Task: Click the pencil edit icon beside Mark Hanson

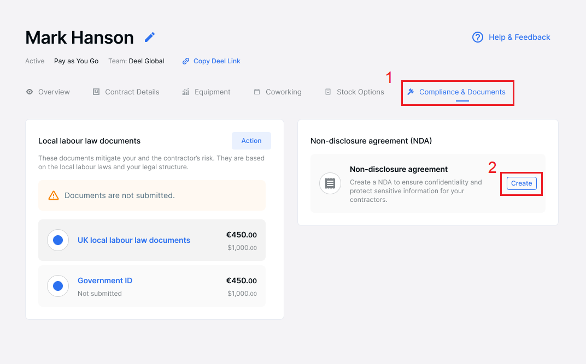Action: pyautogui.click(x=150, y=37)
